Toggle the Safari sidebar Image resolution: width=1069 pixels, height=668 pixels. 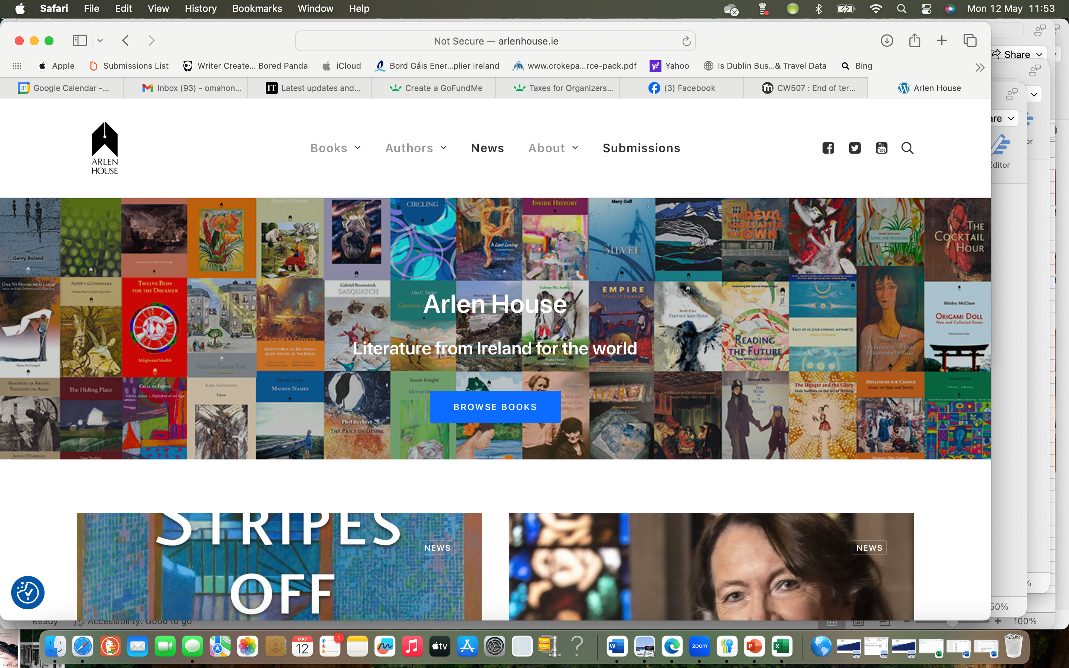click(x=79, y=41)
